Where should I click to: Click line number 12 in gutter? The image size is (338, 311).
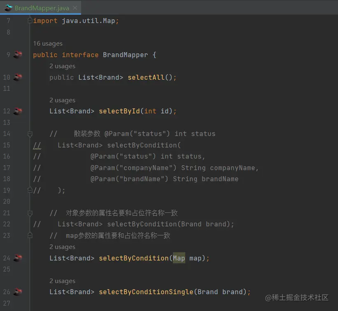[7, 111]
